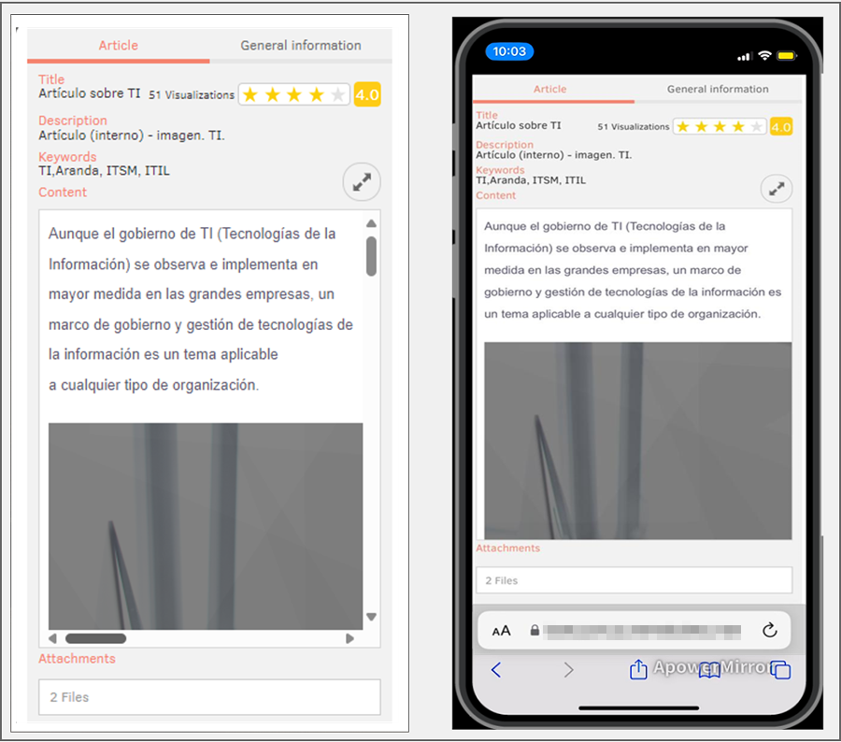Tap the expand content icon on the phone
Image resolution: width=841 pixels, height=742 pixels.
[x=777, y=189]
